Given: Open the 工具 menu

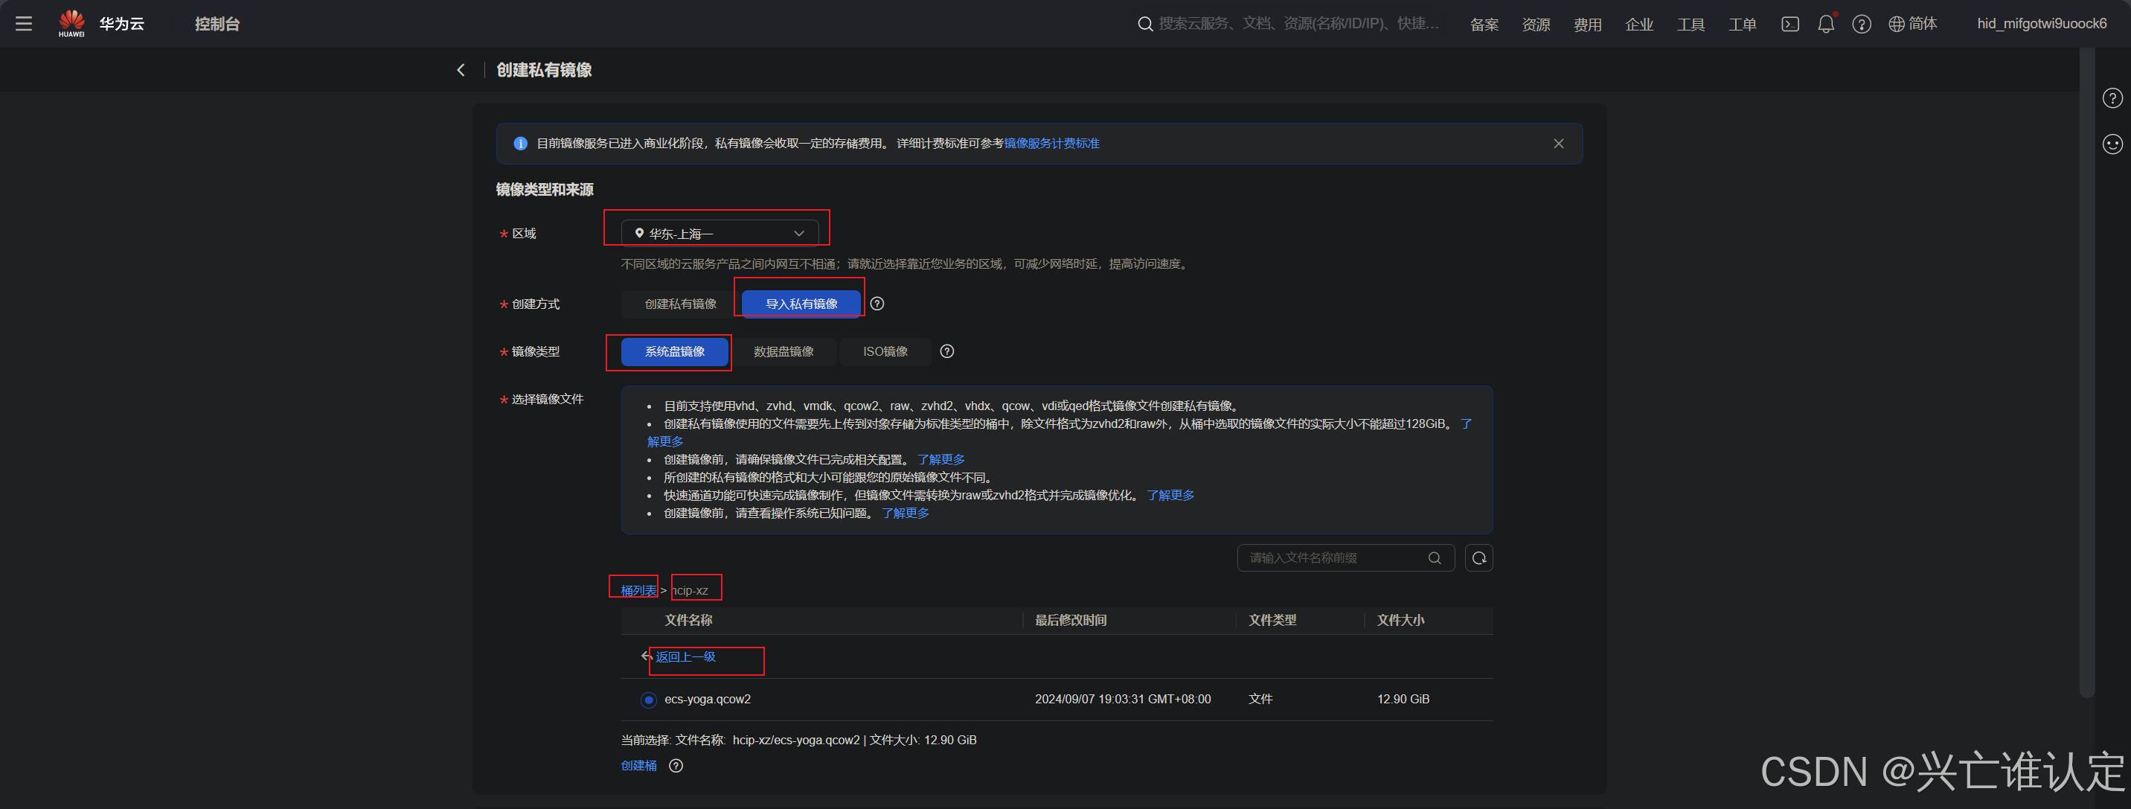Looking at the screenshot, I should click(1691, 25).
